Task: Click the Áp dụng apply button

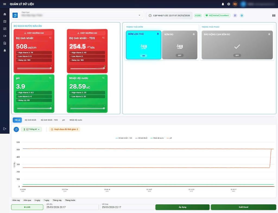Action: click(182, 207)
